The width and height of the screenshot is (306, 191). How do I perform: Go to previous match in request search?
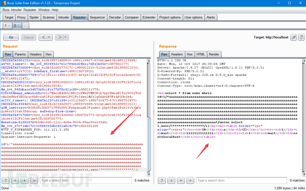tap(15, 180)
